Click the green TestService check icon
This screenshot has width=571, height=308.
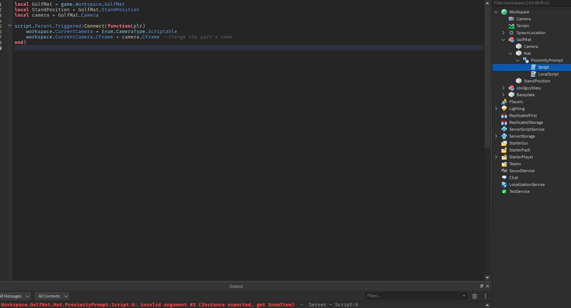504,191
